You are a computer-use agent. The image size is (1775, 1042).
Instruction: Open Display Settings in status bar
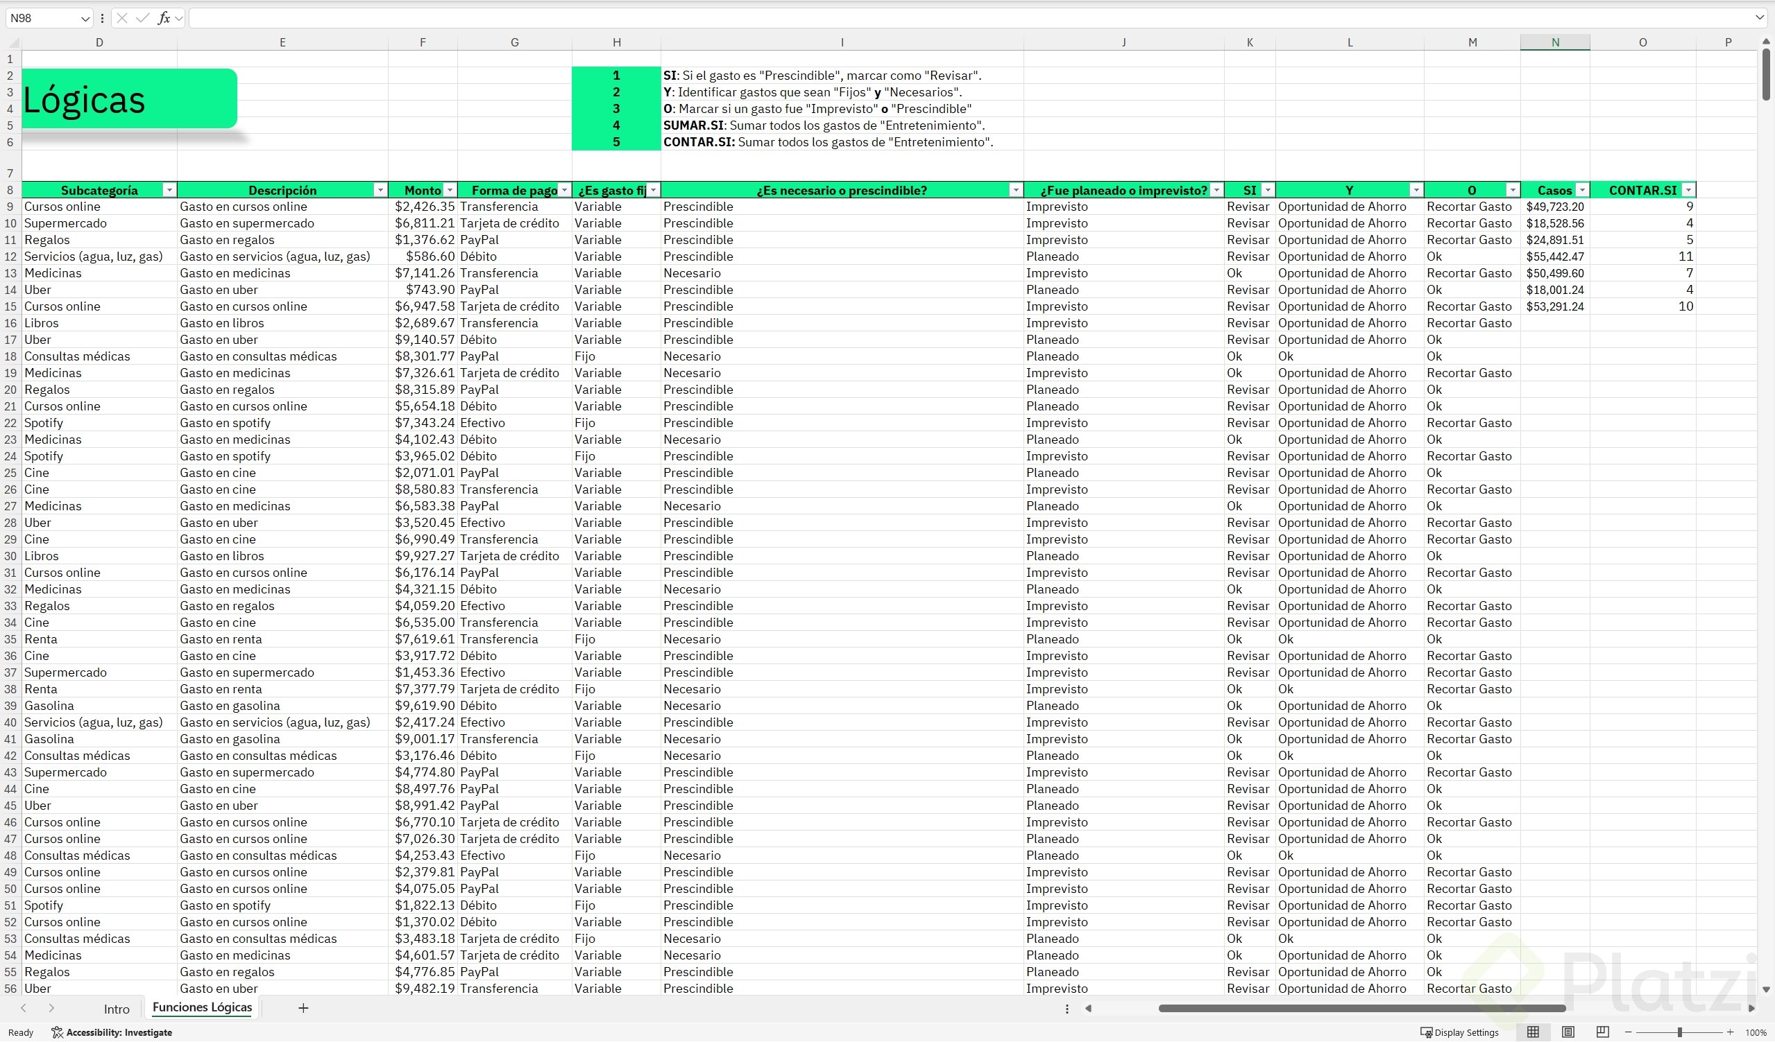coord(1459,1032)
